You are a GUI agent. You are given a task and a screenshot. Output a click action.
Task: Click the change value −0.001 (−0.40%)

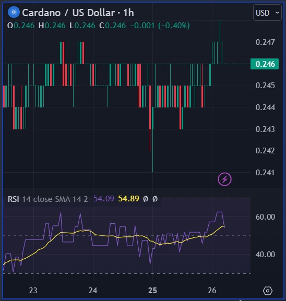160,26
